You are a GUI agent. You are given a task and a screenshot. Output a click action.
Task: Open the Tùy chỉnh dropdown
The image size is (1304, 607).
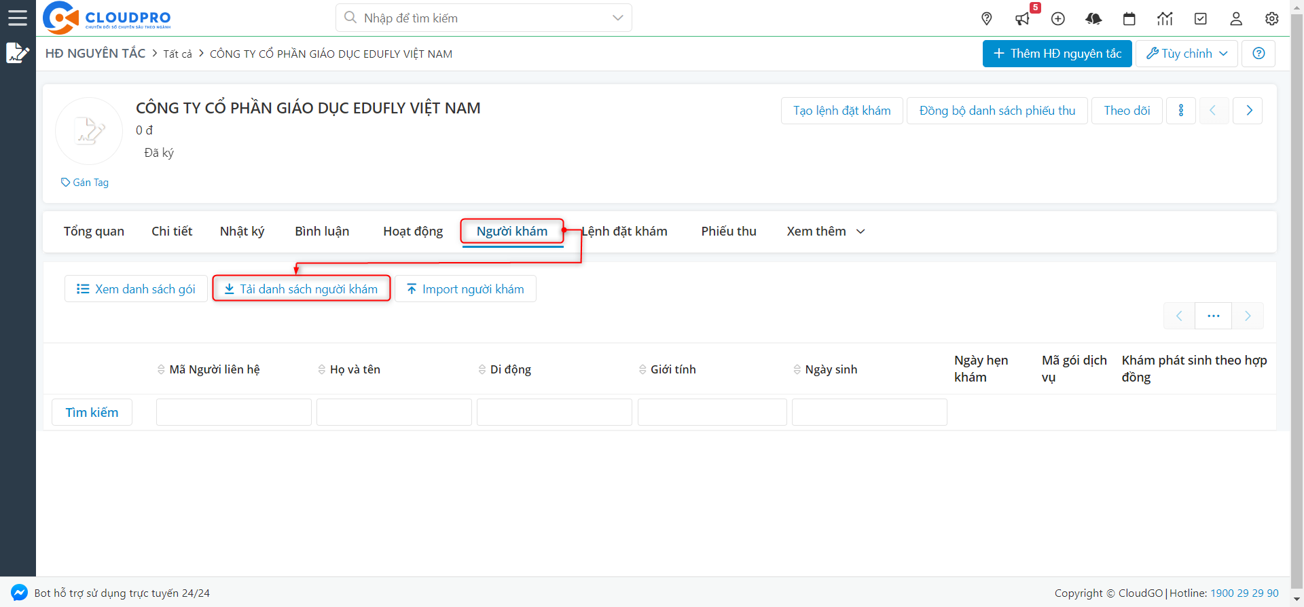coord(1187,54)
